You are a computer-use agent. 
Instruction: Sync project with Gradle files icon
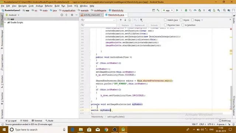click(x=209, y=10)
